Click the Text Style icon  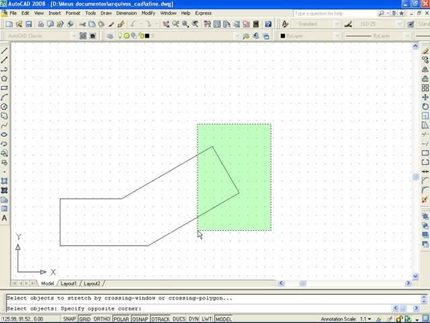285,24
